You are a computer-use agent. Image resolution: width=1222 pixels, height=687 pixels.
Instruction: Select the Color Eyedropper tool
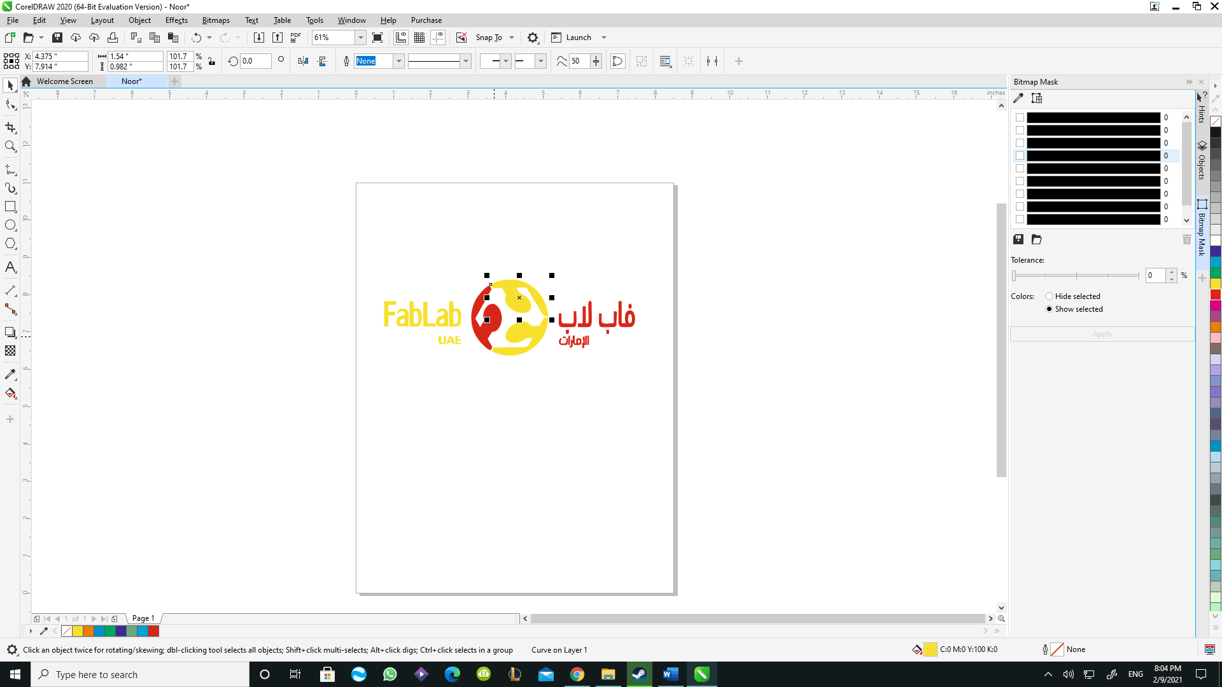coord(10,375)
